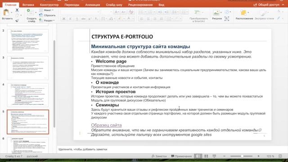
Task: Click the decrease font size icon
Action: tap(123, 12)
